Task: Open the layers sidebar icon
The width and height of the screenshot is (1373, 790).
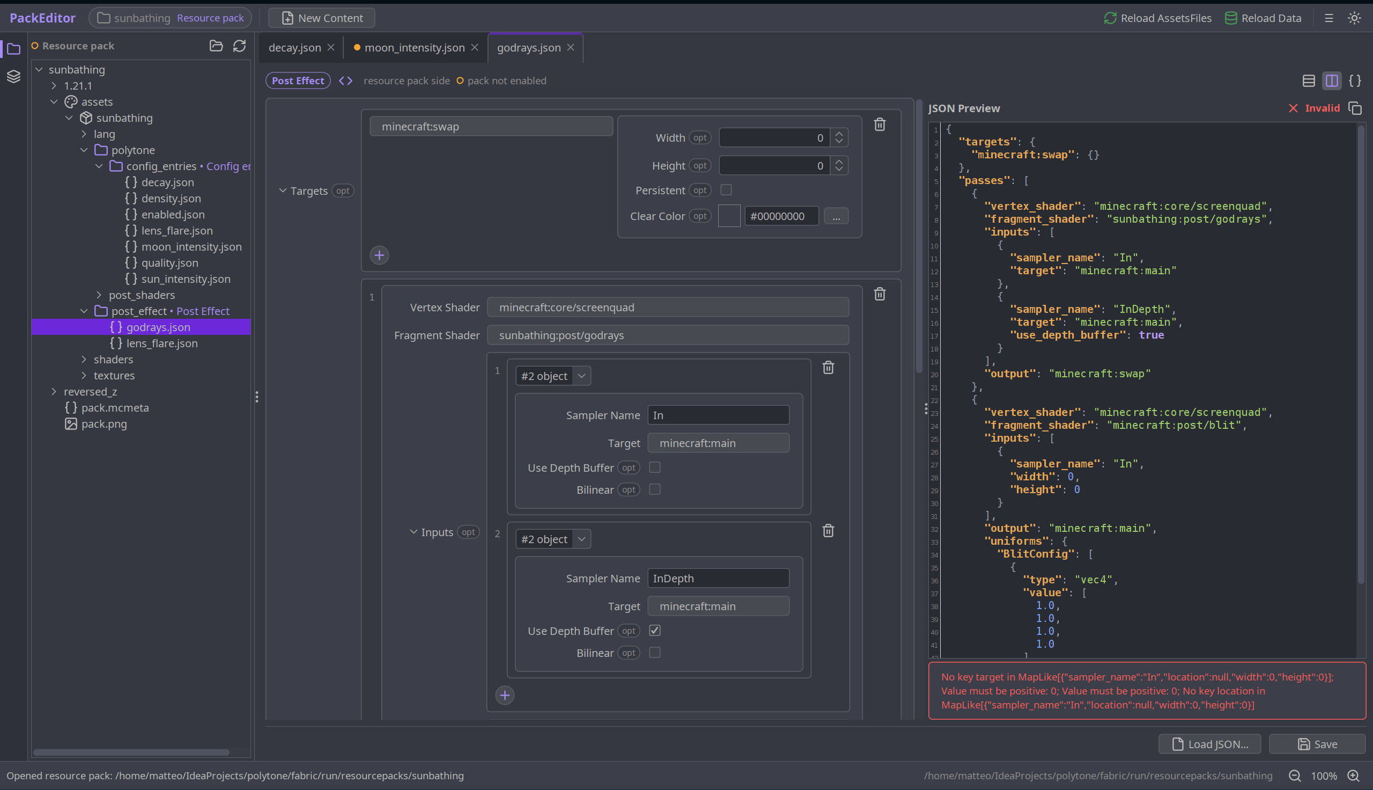Action: [x=13, y=77]
